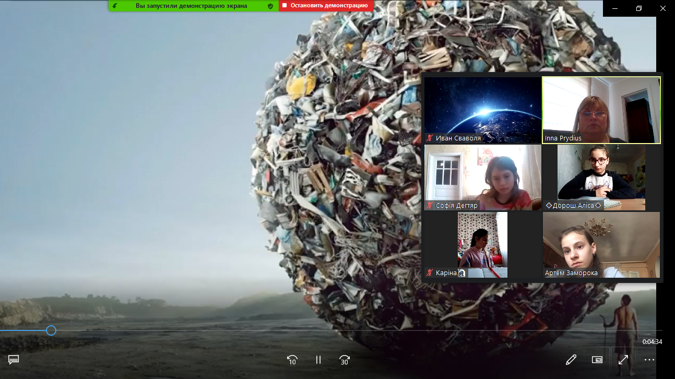Image resolution: width=675 pixels, height=379 pixels.
Task: Open subtitles and captions menu icon
Action: pyautogui.click(x=14, y=359)
